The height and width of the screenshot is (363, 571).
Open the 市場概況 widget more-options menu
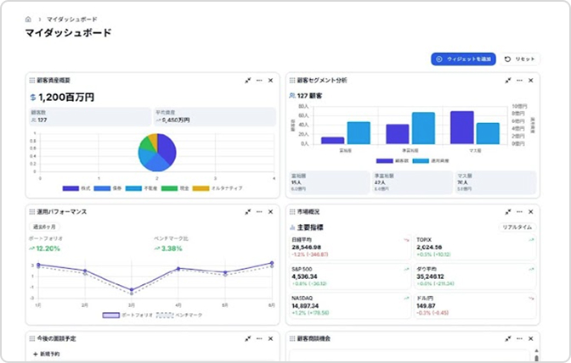click(x=520, y=211)
